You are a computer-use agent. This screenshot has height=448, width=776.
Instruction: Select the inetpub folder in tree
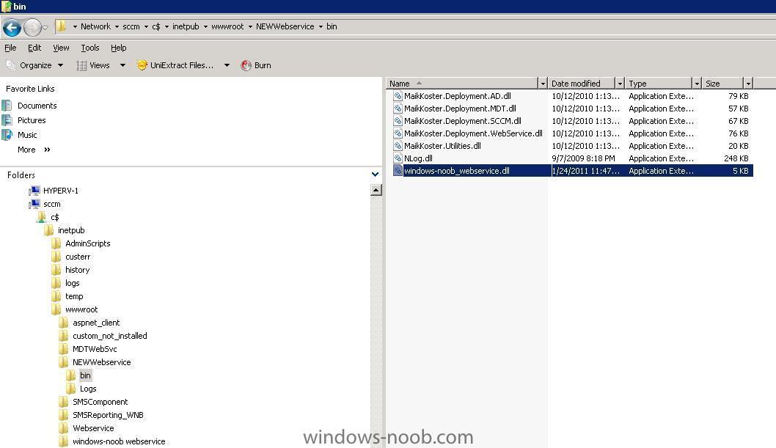(x=71, y=230)
